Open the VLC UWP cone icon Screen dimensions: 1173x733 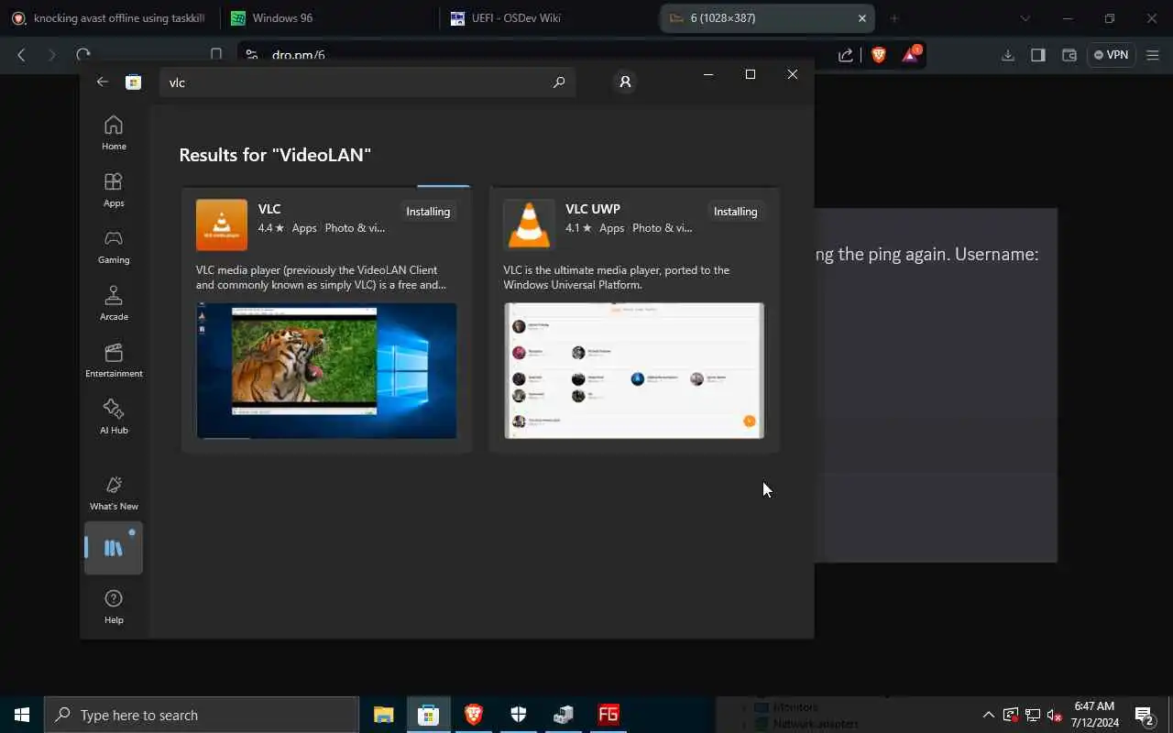529,225
